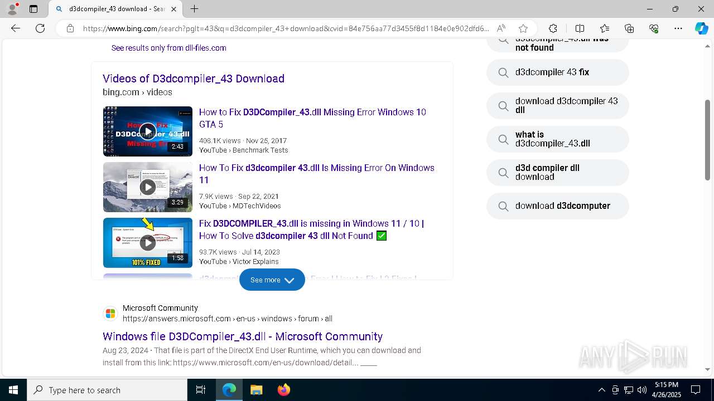Viewport: 714px width, 401px height.
Task: Search suggestion what is d3dcompiler_43.dll
Action: click(558, 139)
